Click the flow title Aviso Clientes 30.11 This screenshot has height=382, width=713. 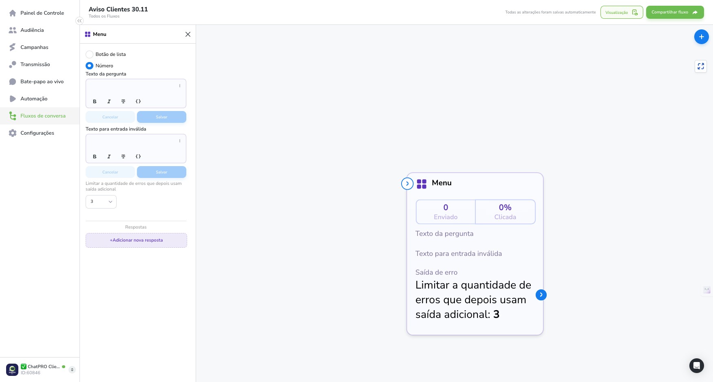(x=118, y=9)
